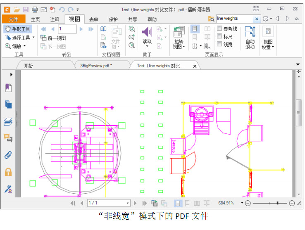The width and height of the screenshot is (305, 230).
Task: Open the security lock panel
Action: (x=8, y=172)
